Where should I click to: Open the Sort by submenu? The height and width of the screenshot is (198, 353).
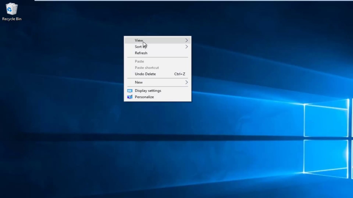(157, 47)
